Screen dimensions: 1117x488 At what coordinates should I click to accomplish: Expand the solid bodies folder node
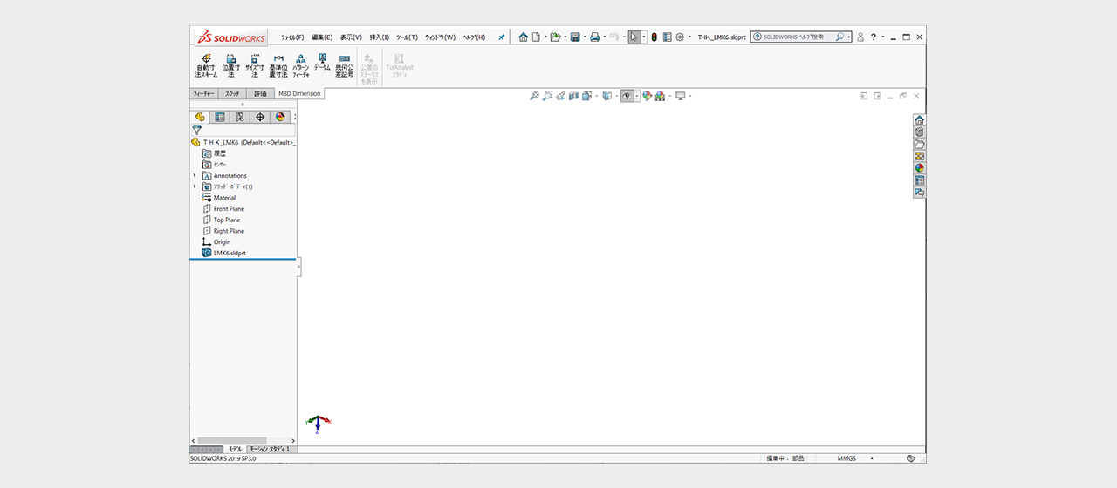tap(195, 186)
